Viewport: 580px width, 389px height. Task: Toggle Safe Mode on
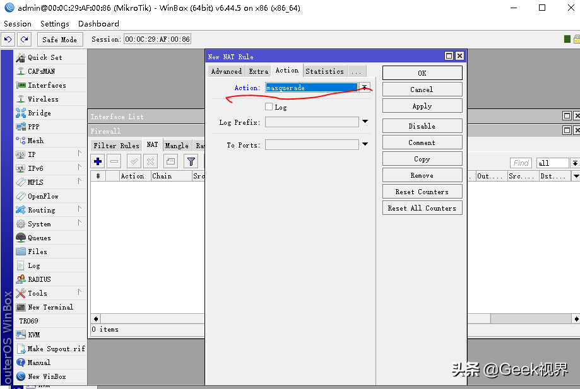pyautogui.click(x=59, y=40)
